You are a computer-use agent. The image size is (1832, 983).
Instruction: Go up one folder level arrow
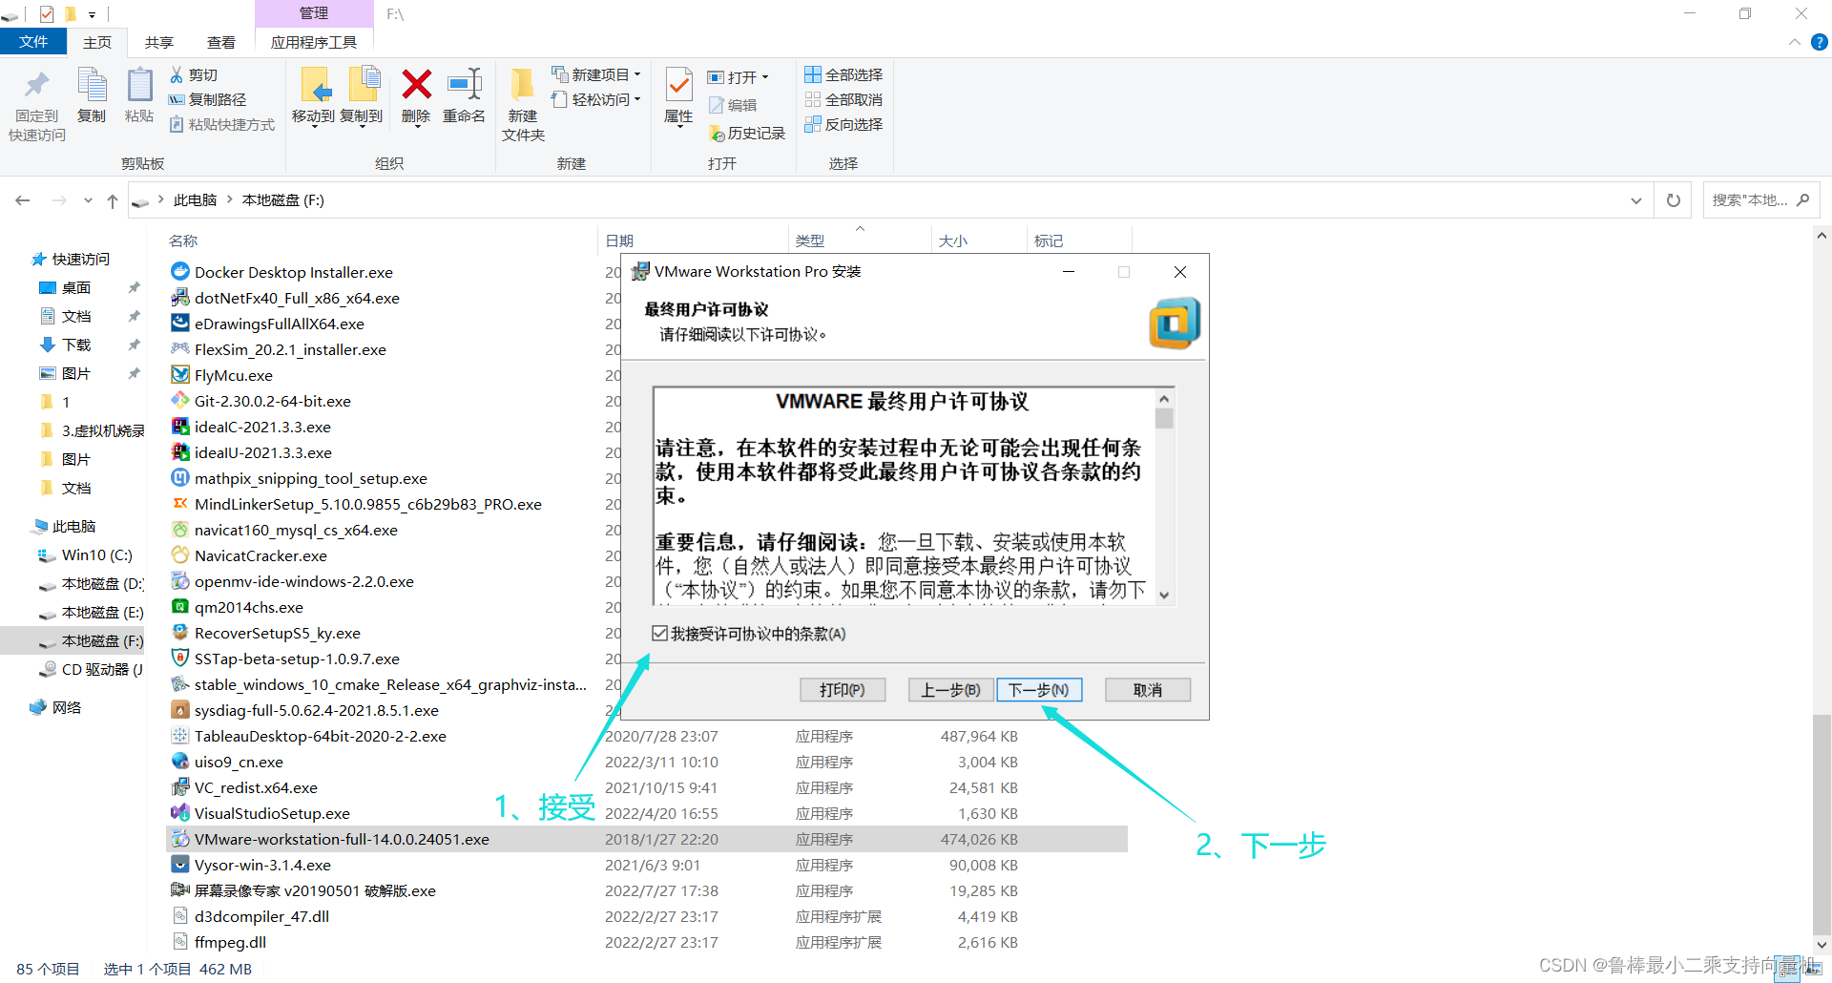click(113, 200)
